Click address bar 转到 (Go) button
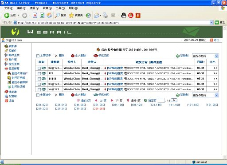227x165 pixels. tap(220, 23)
